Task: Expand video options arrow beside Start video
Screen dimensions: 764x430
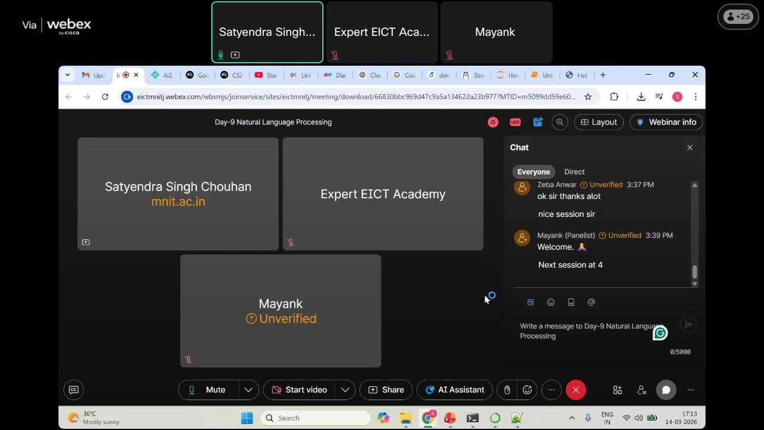Action: point(345,390)
